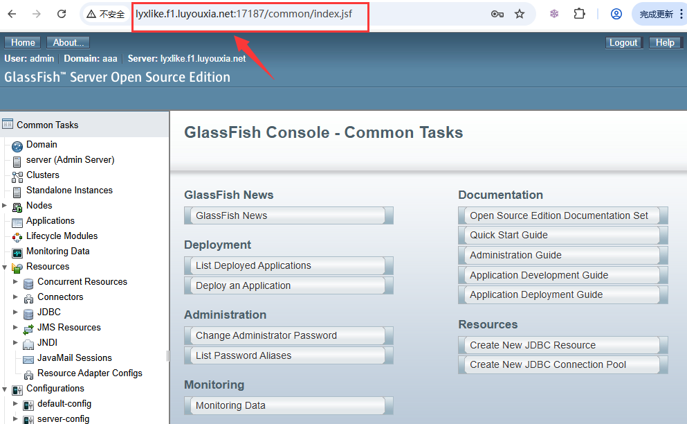This screenshot has width=687, height=424.
Task: Expand the JDBC tree node
Action: 15,312
